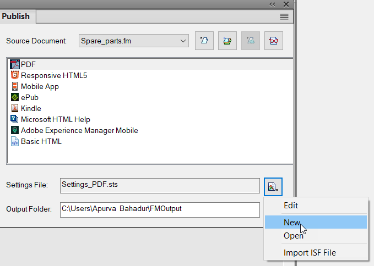
Task: Click the Settings File field
Action: (160, 186)
